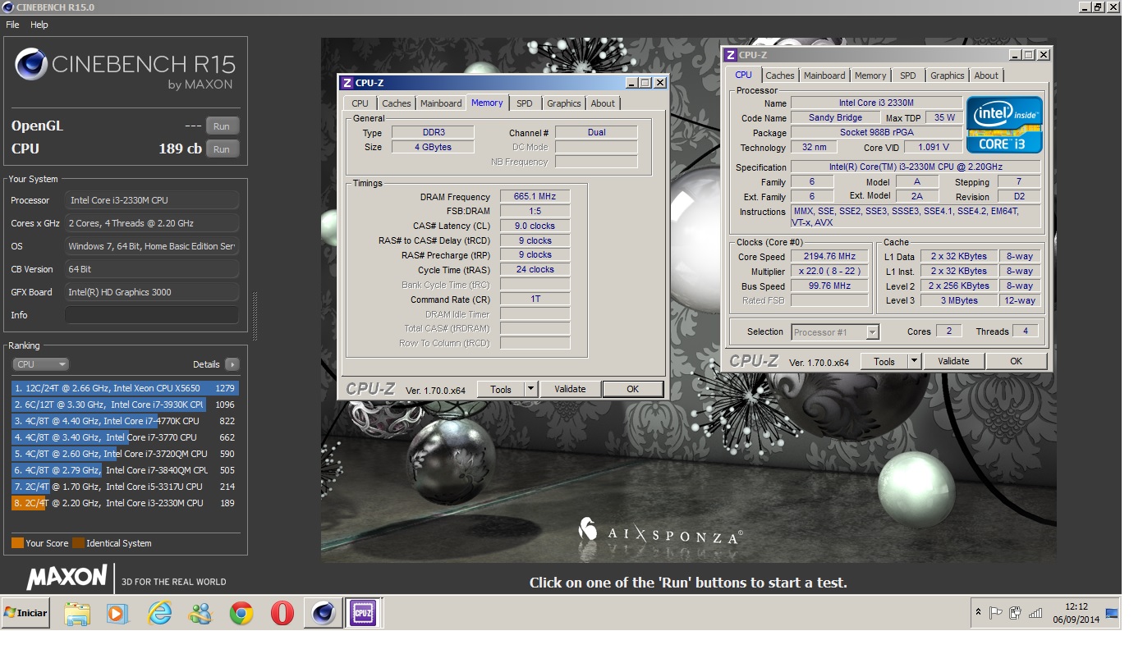
Task: Open Internet Explorer from the taskbar
Action: coord(159,613)
